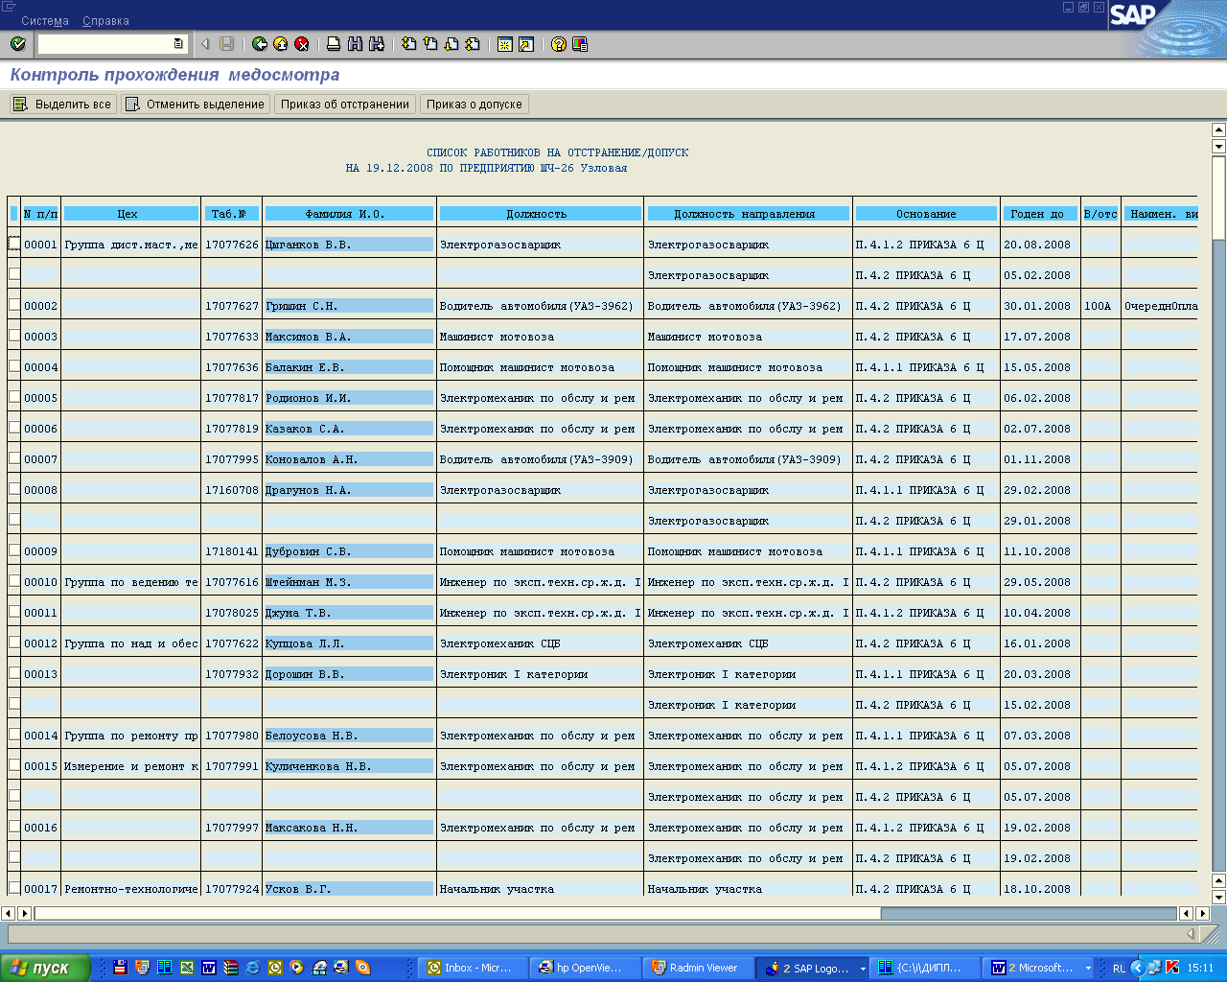Switch to Radmin Viewer taskbar button
1227x982 pixels.
pos(698,969)
